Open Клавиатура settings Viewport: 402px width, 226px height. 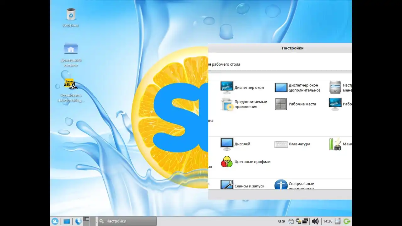click(x=292, y=144)
